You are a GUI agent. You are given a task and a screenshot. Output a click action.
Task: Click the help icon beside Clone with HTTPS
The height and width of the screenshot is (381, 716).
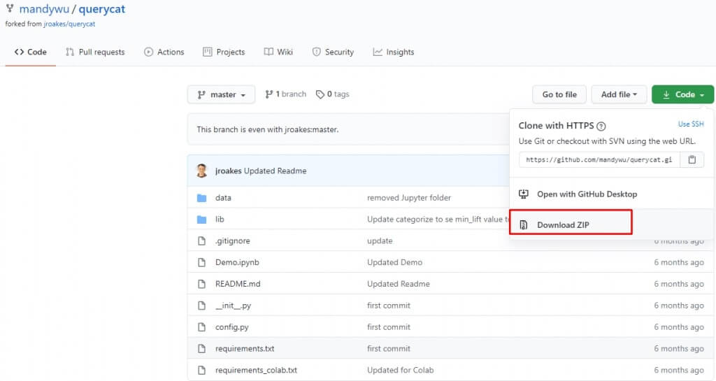coord(601,127)
